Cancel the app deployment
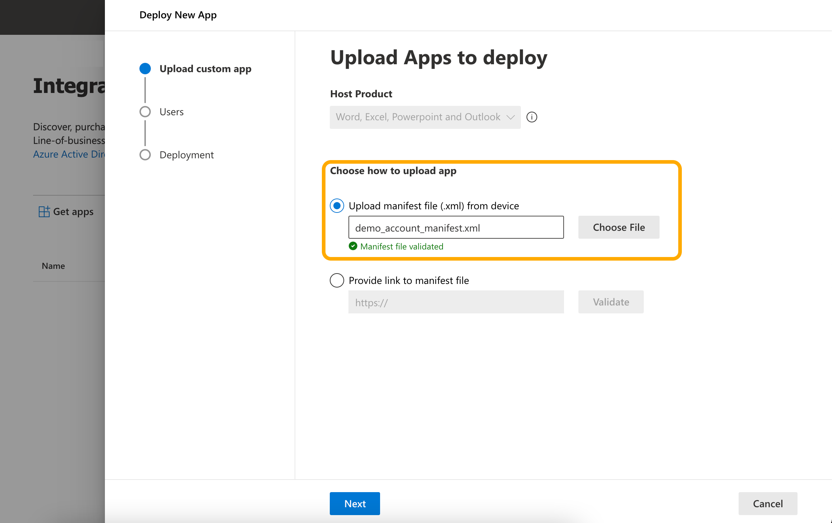Screen dimensions: 832x523 [x=768, y=503]
